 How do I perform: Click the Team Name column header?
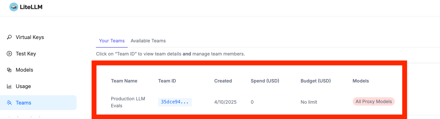[x=124, y=81]
